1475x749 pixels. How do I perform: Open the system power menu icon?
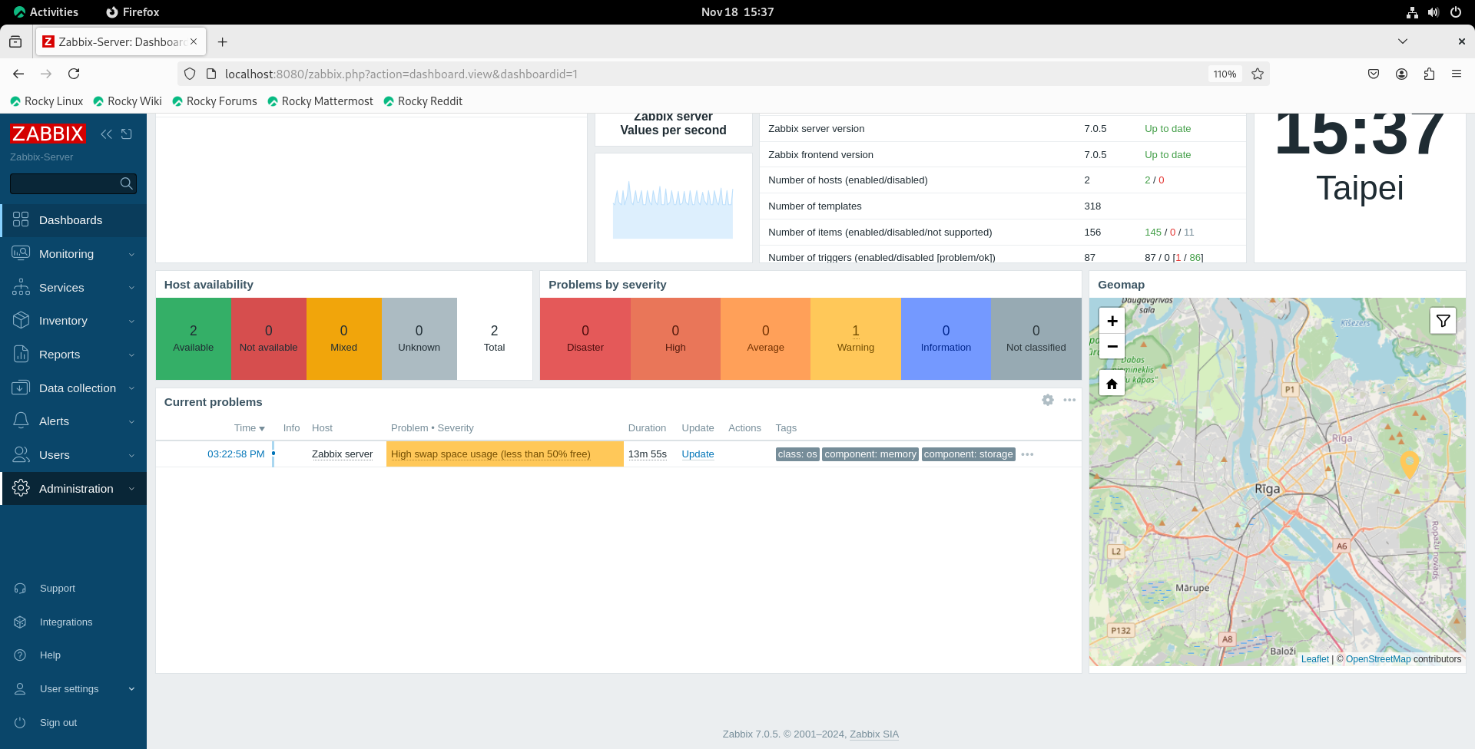point(1456,12)
